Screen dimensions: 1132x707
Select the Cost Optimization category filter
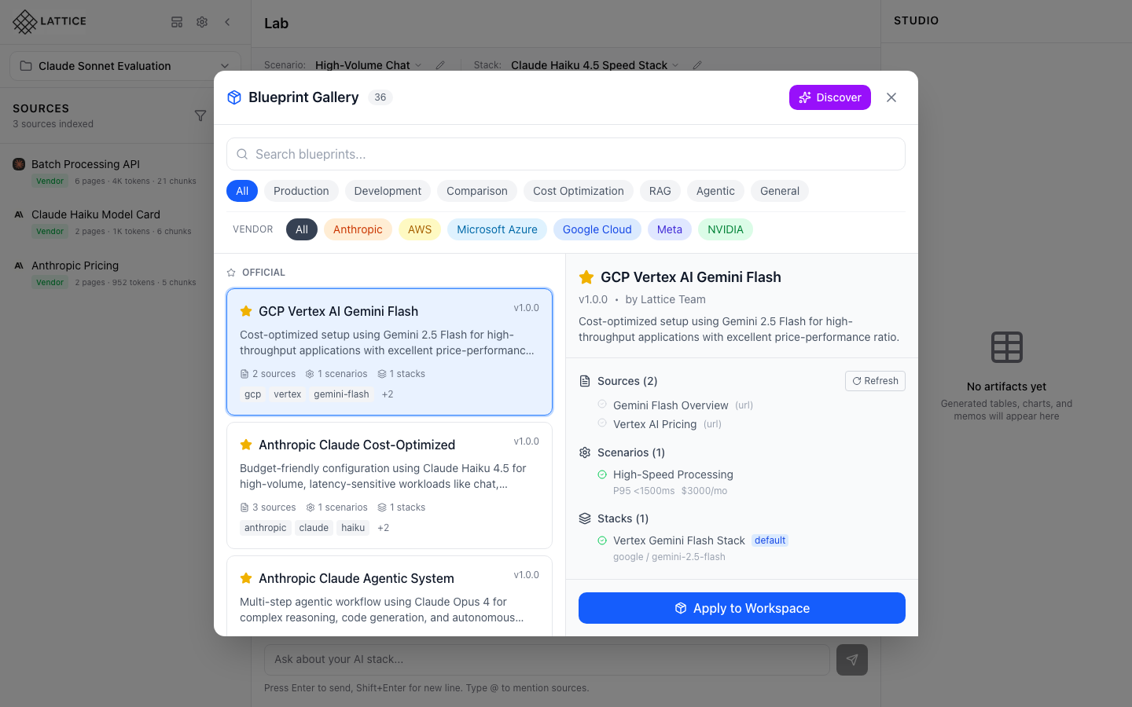578,191
